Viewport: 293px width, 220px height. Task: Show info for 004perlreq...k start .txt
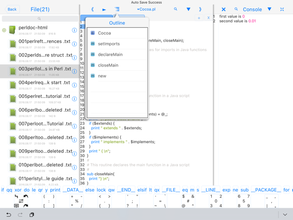tap(74, 85)
